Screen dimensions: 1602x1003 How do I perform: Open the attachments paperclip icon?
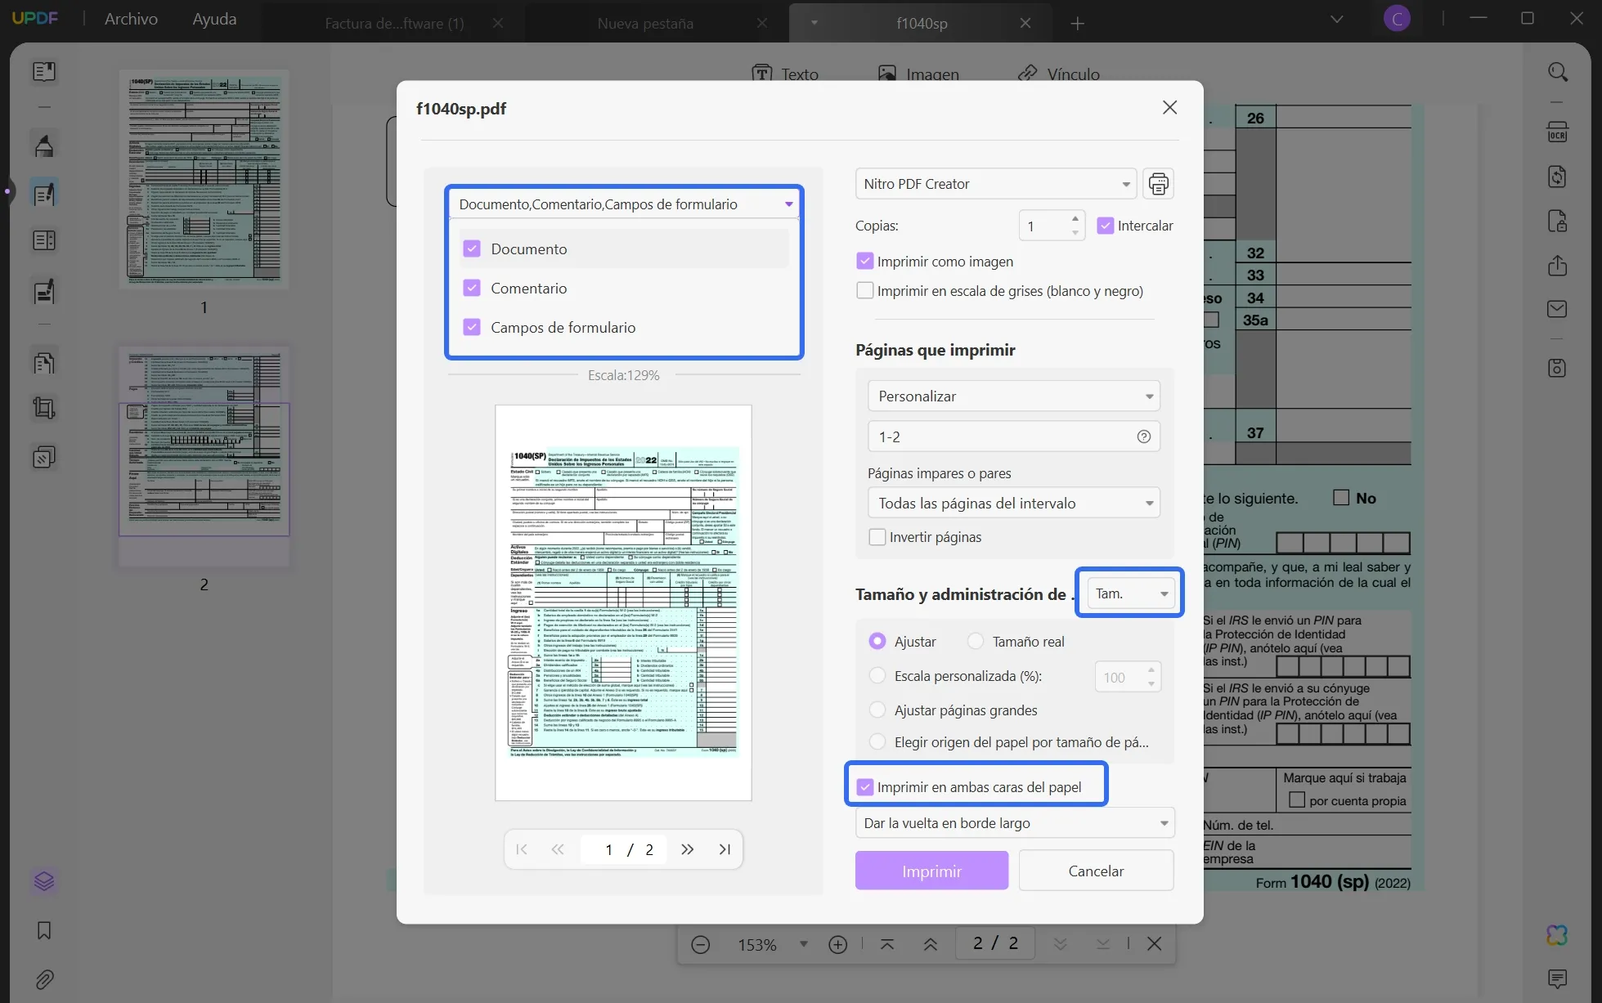pyautogui.click(x=44, y=979)
